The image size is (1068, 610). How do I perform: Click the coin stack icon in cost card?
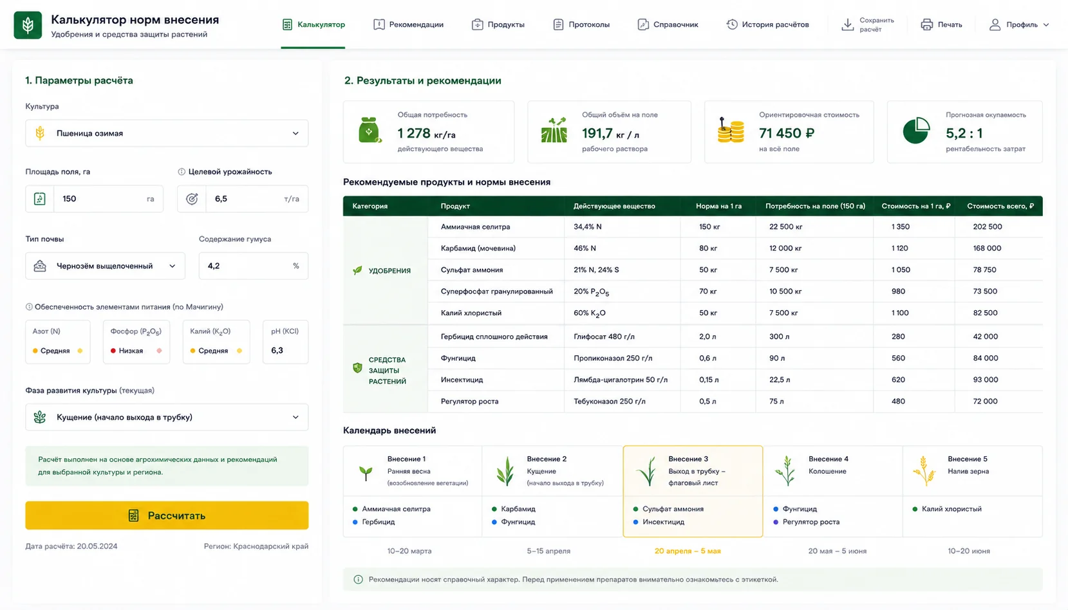(x=730, y=131)
